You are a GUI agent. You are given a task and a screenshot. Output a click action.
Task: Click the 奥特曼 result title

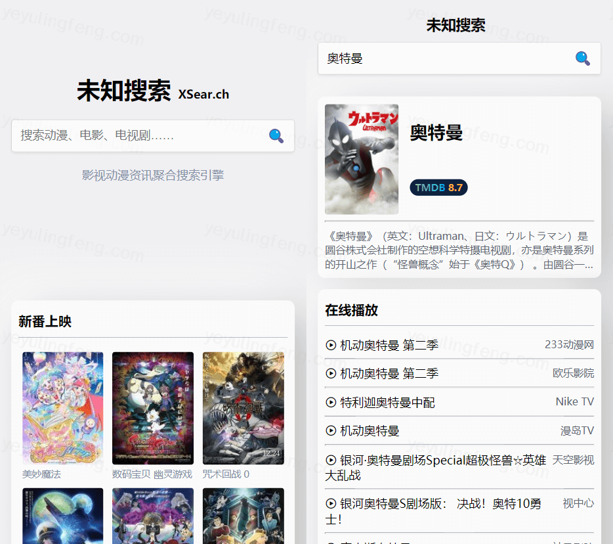pos(436,133)
